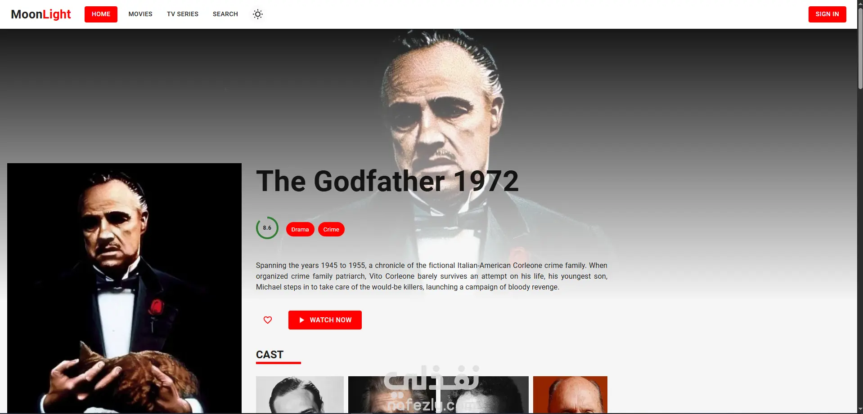Click the heart favorite icon

point(268,320)
